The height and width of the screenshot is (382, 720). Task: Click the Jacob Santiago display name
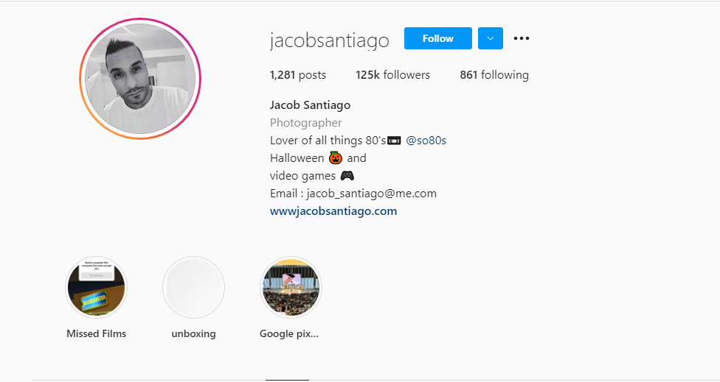pos(310,105)
